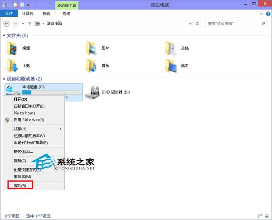Choose 属性(R) menu entry
The height and width of the screenshot is (220, 272).
[x=34, y=186]
